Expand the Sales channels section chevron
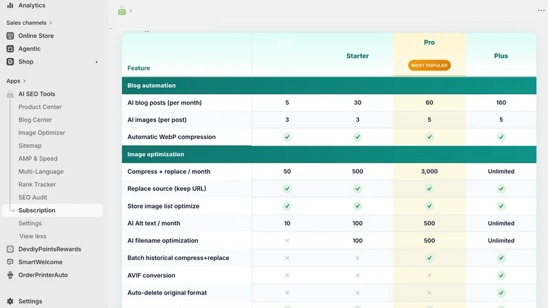 click(51, 23)
